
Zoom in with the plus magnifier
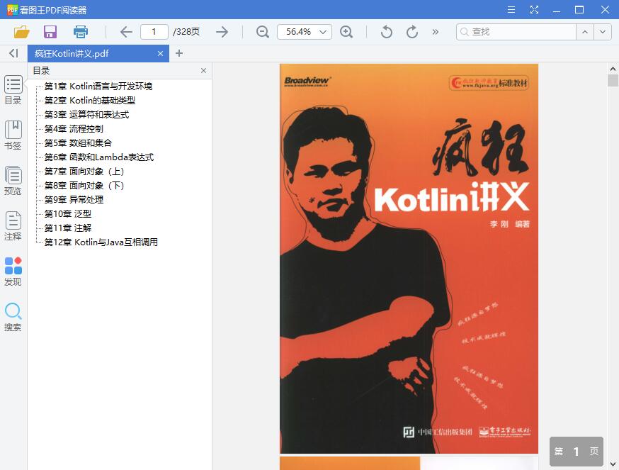(346, 32)
